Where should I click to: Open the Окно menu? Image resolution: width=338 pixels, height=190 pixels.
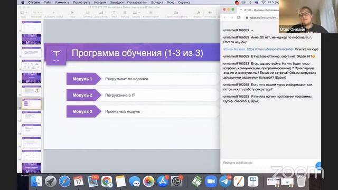click(x=170, y=2)
